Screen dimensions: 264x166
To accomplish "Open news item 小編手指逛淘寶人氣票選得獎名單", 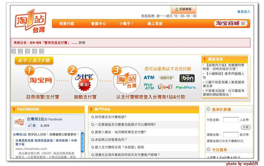I will point(224,84).
